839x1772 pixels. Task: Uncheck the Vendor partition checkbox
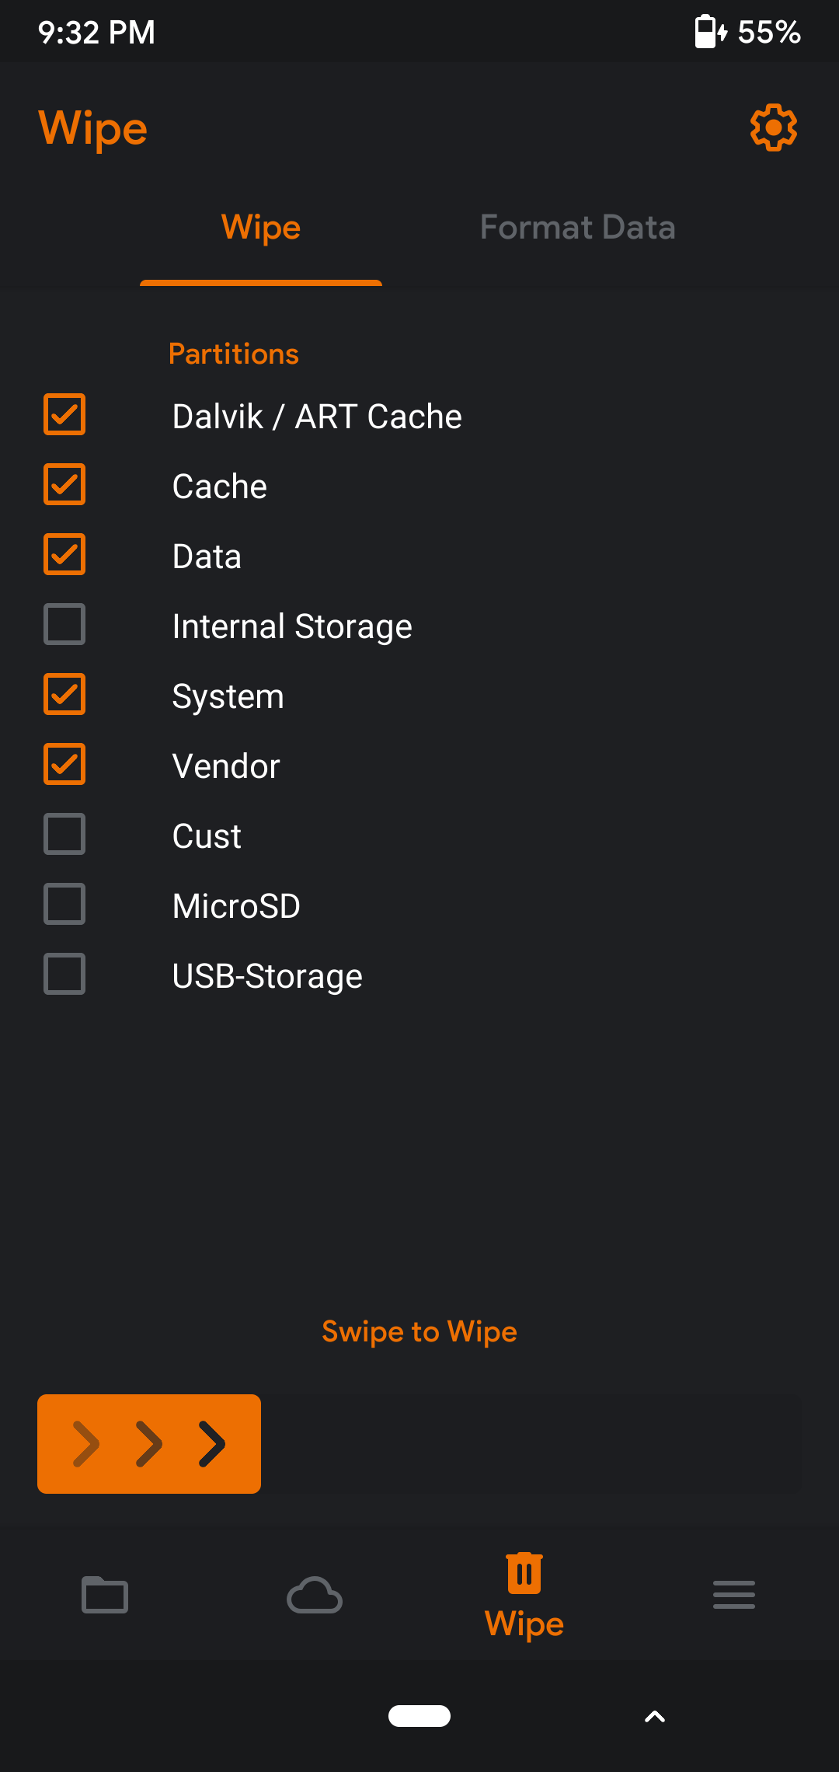pyautogui.click(x=64, y=764)
